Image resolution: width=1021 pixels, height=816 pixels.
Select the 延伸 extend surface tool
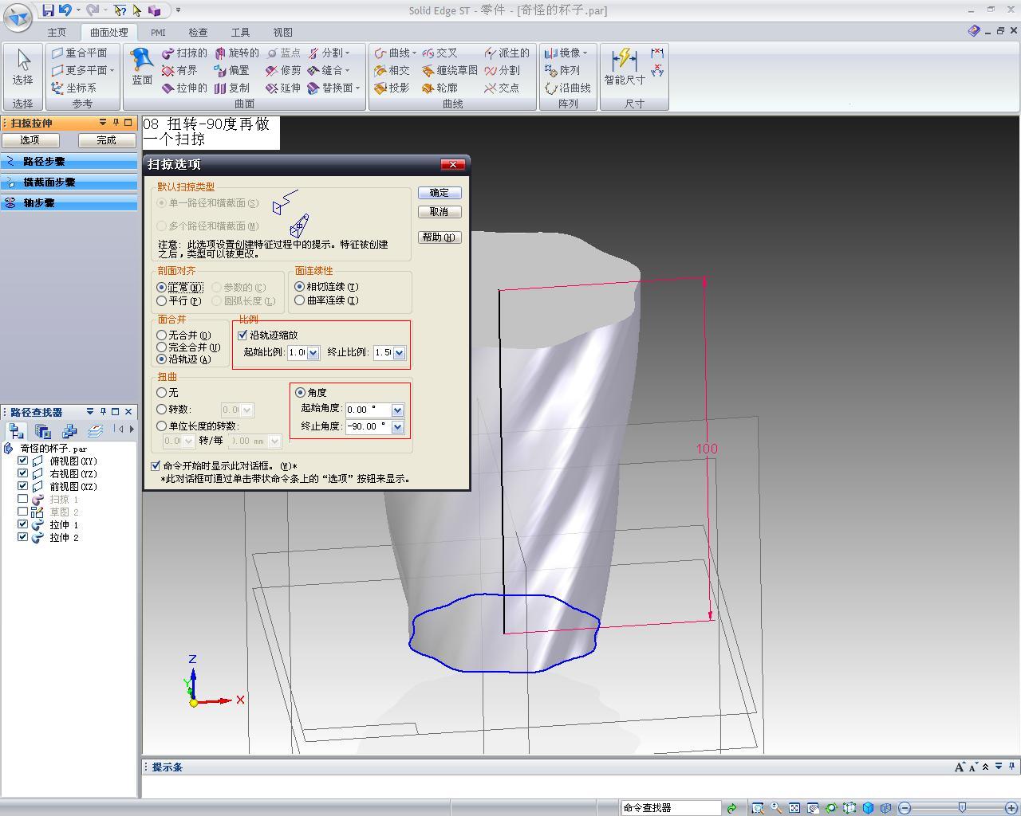click(x=283, y=88)
